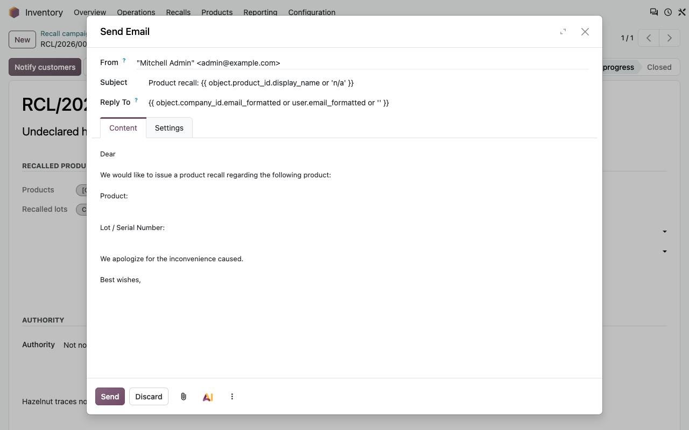
Task: Open the Overview menu
Action: point(90,12)
